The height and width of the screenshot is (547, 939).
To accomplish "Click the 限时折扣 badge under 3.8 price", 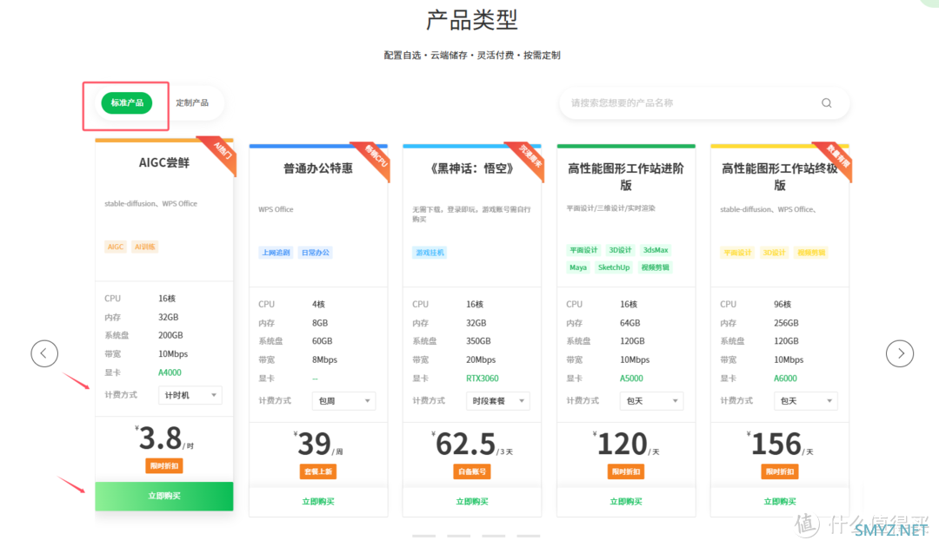I will (x=164, y=466).
